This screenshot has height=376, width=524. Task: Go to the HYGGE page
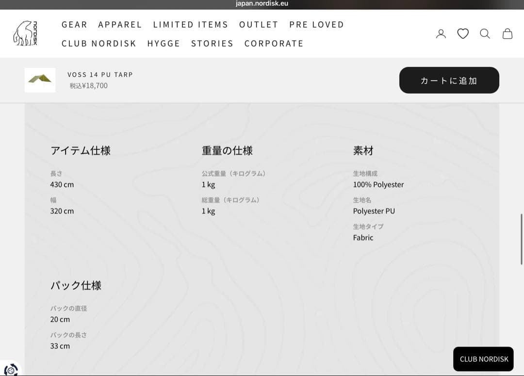coord(164,44)
